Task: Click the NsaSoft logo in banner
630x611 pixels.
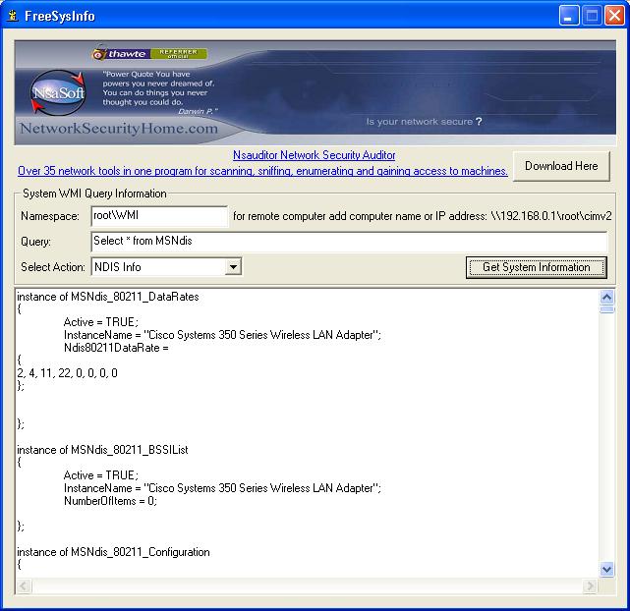Action: 58,93
